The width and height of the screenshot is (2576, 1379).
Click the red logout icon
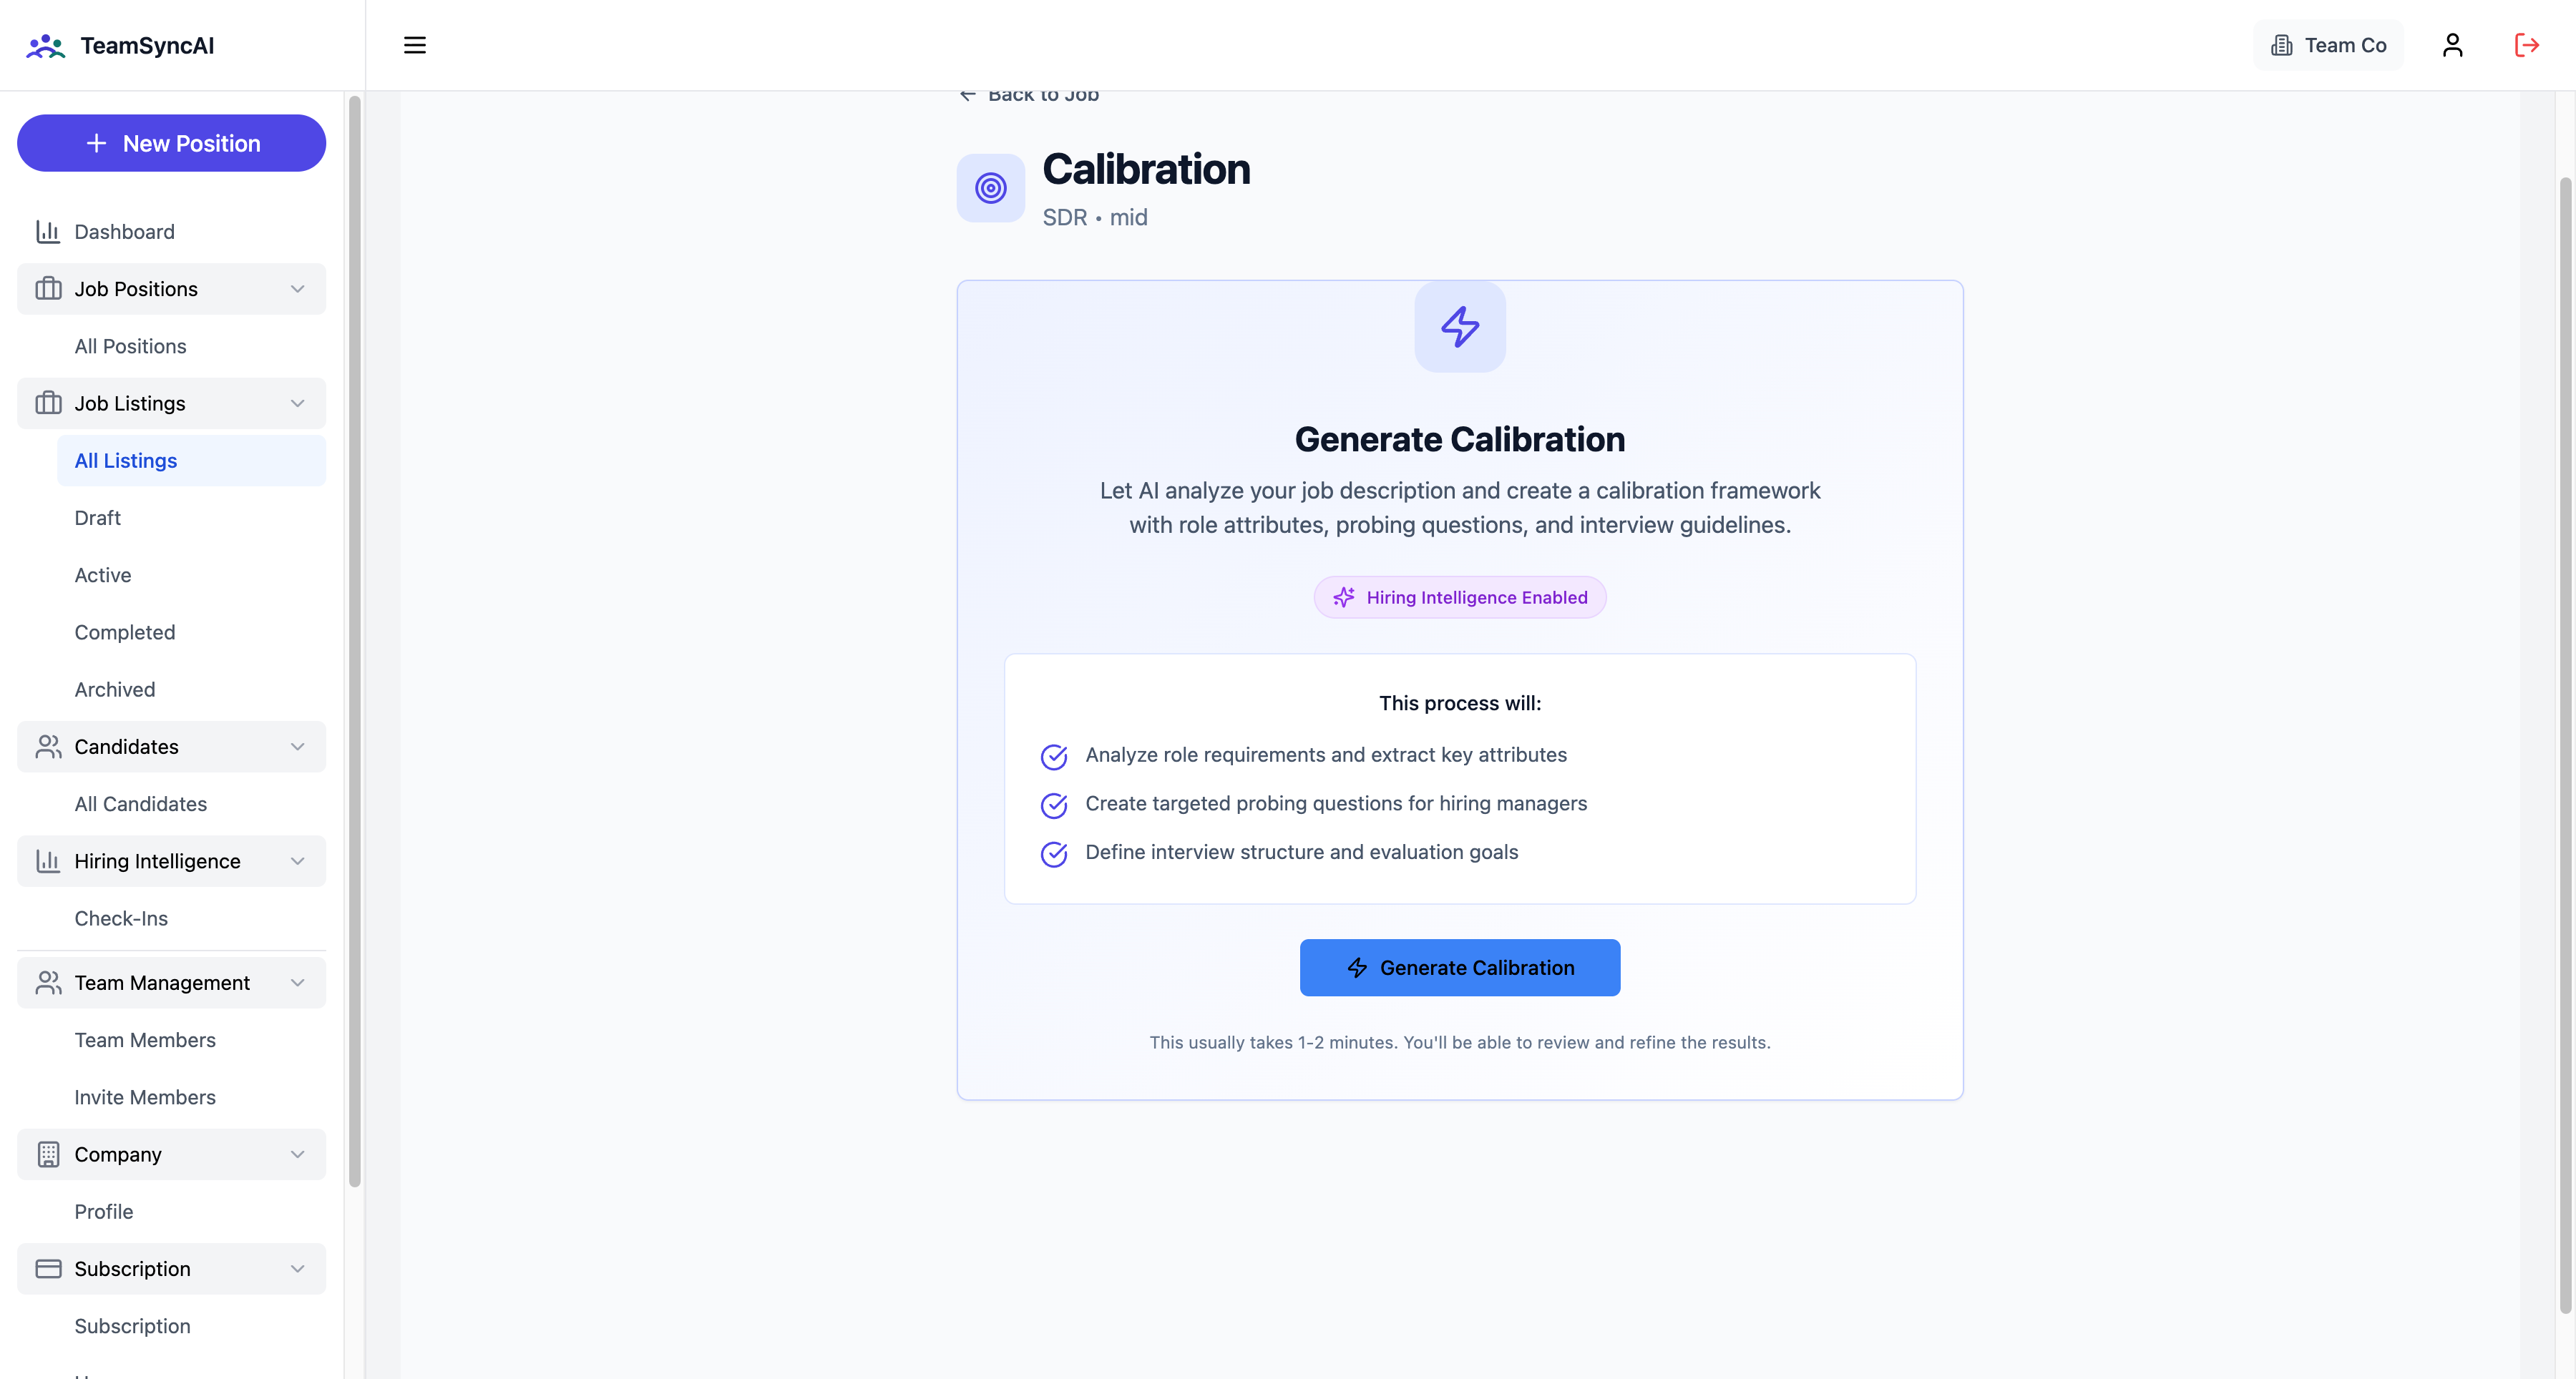2526,45
